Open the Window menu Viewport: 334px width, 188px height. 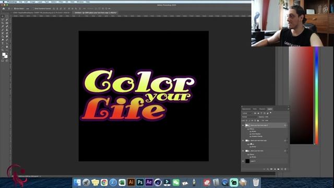(80, 2)
